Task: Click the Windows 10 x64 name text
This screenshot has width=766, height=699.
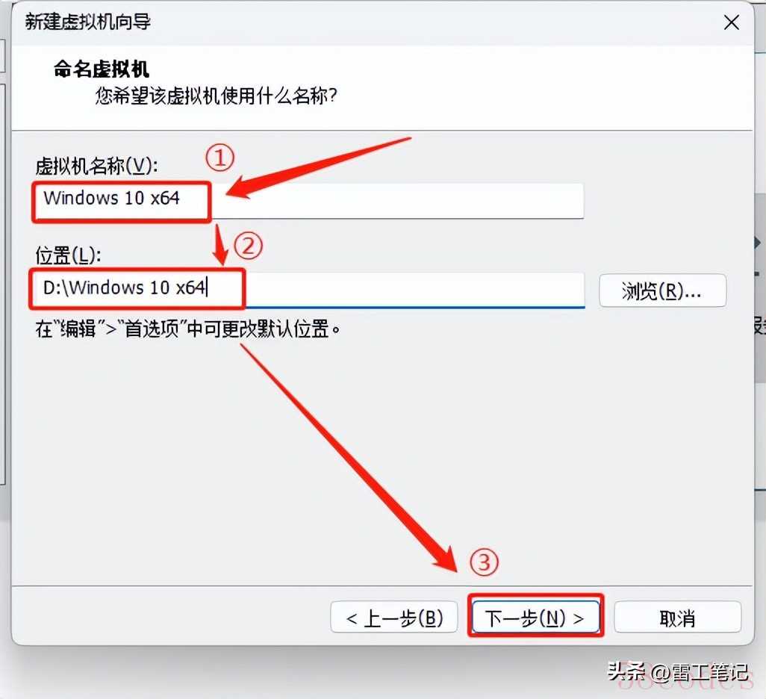Action: pos(111,198)
